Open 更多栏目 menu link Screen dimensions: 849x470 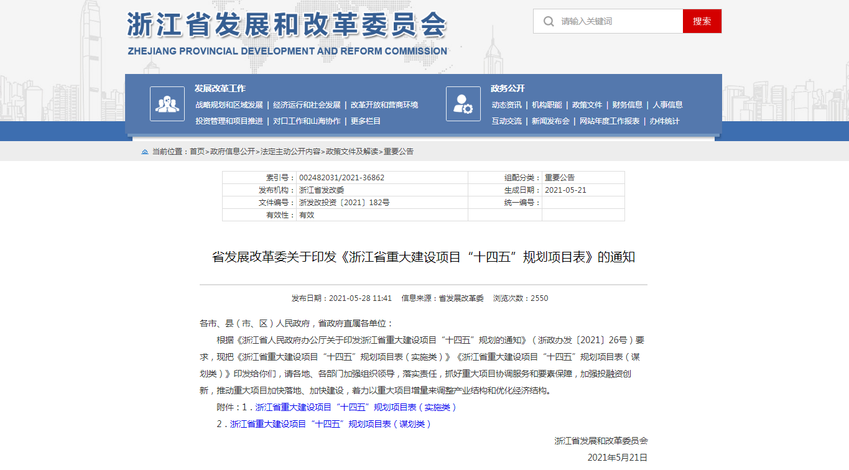[366, 121]
